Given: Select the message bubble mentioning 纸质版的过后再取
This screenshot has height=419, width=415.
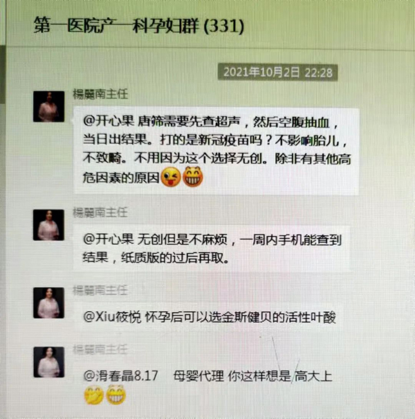Looking at the screenshot, I should (212, 248).
